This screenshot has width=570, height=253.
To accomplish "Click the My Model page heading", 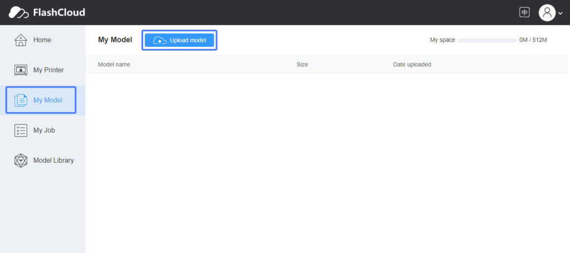I will 115,40.
